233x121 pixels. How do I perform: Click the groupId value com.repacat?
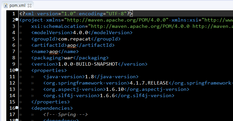(x=74, y=39)
